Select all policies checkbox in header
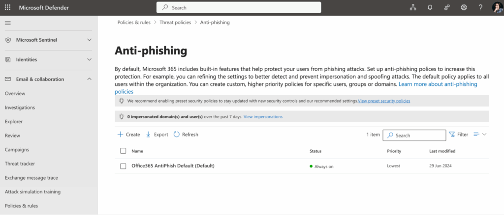Viewport: 504px width, 215px height. (123, 151)
